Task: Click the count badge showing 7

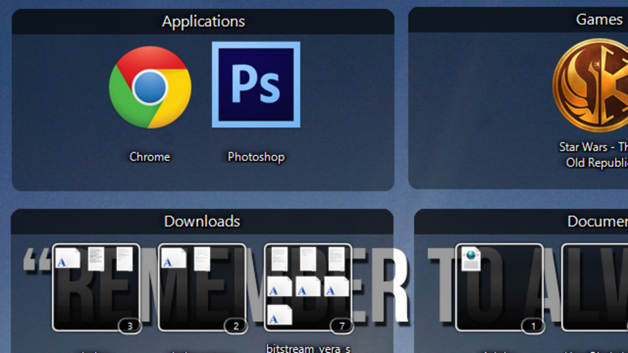Action: click(341, 326)
